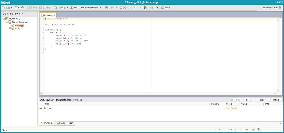The height and width of the screenshot is (133, 284).
Task: Switch to the 通知 tab
Action: click(71, 124)
